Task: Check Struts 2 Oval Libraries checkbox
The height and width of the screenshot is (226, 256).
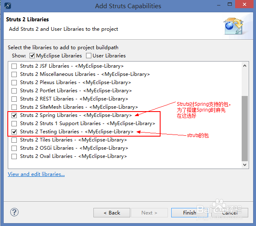Action: point(14,156)
